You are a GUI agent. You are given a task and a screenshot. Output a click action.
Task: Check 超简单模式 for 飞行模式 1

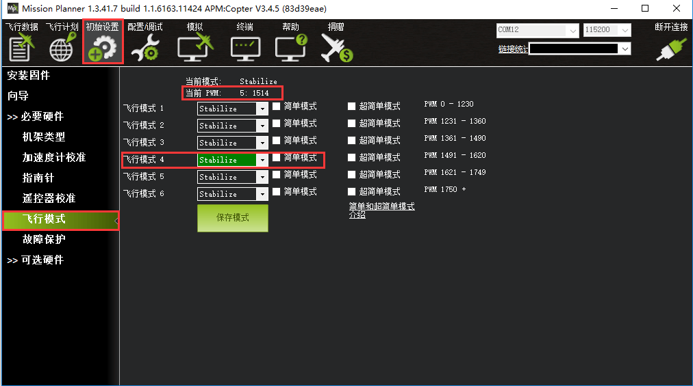pos(352,107)
